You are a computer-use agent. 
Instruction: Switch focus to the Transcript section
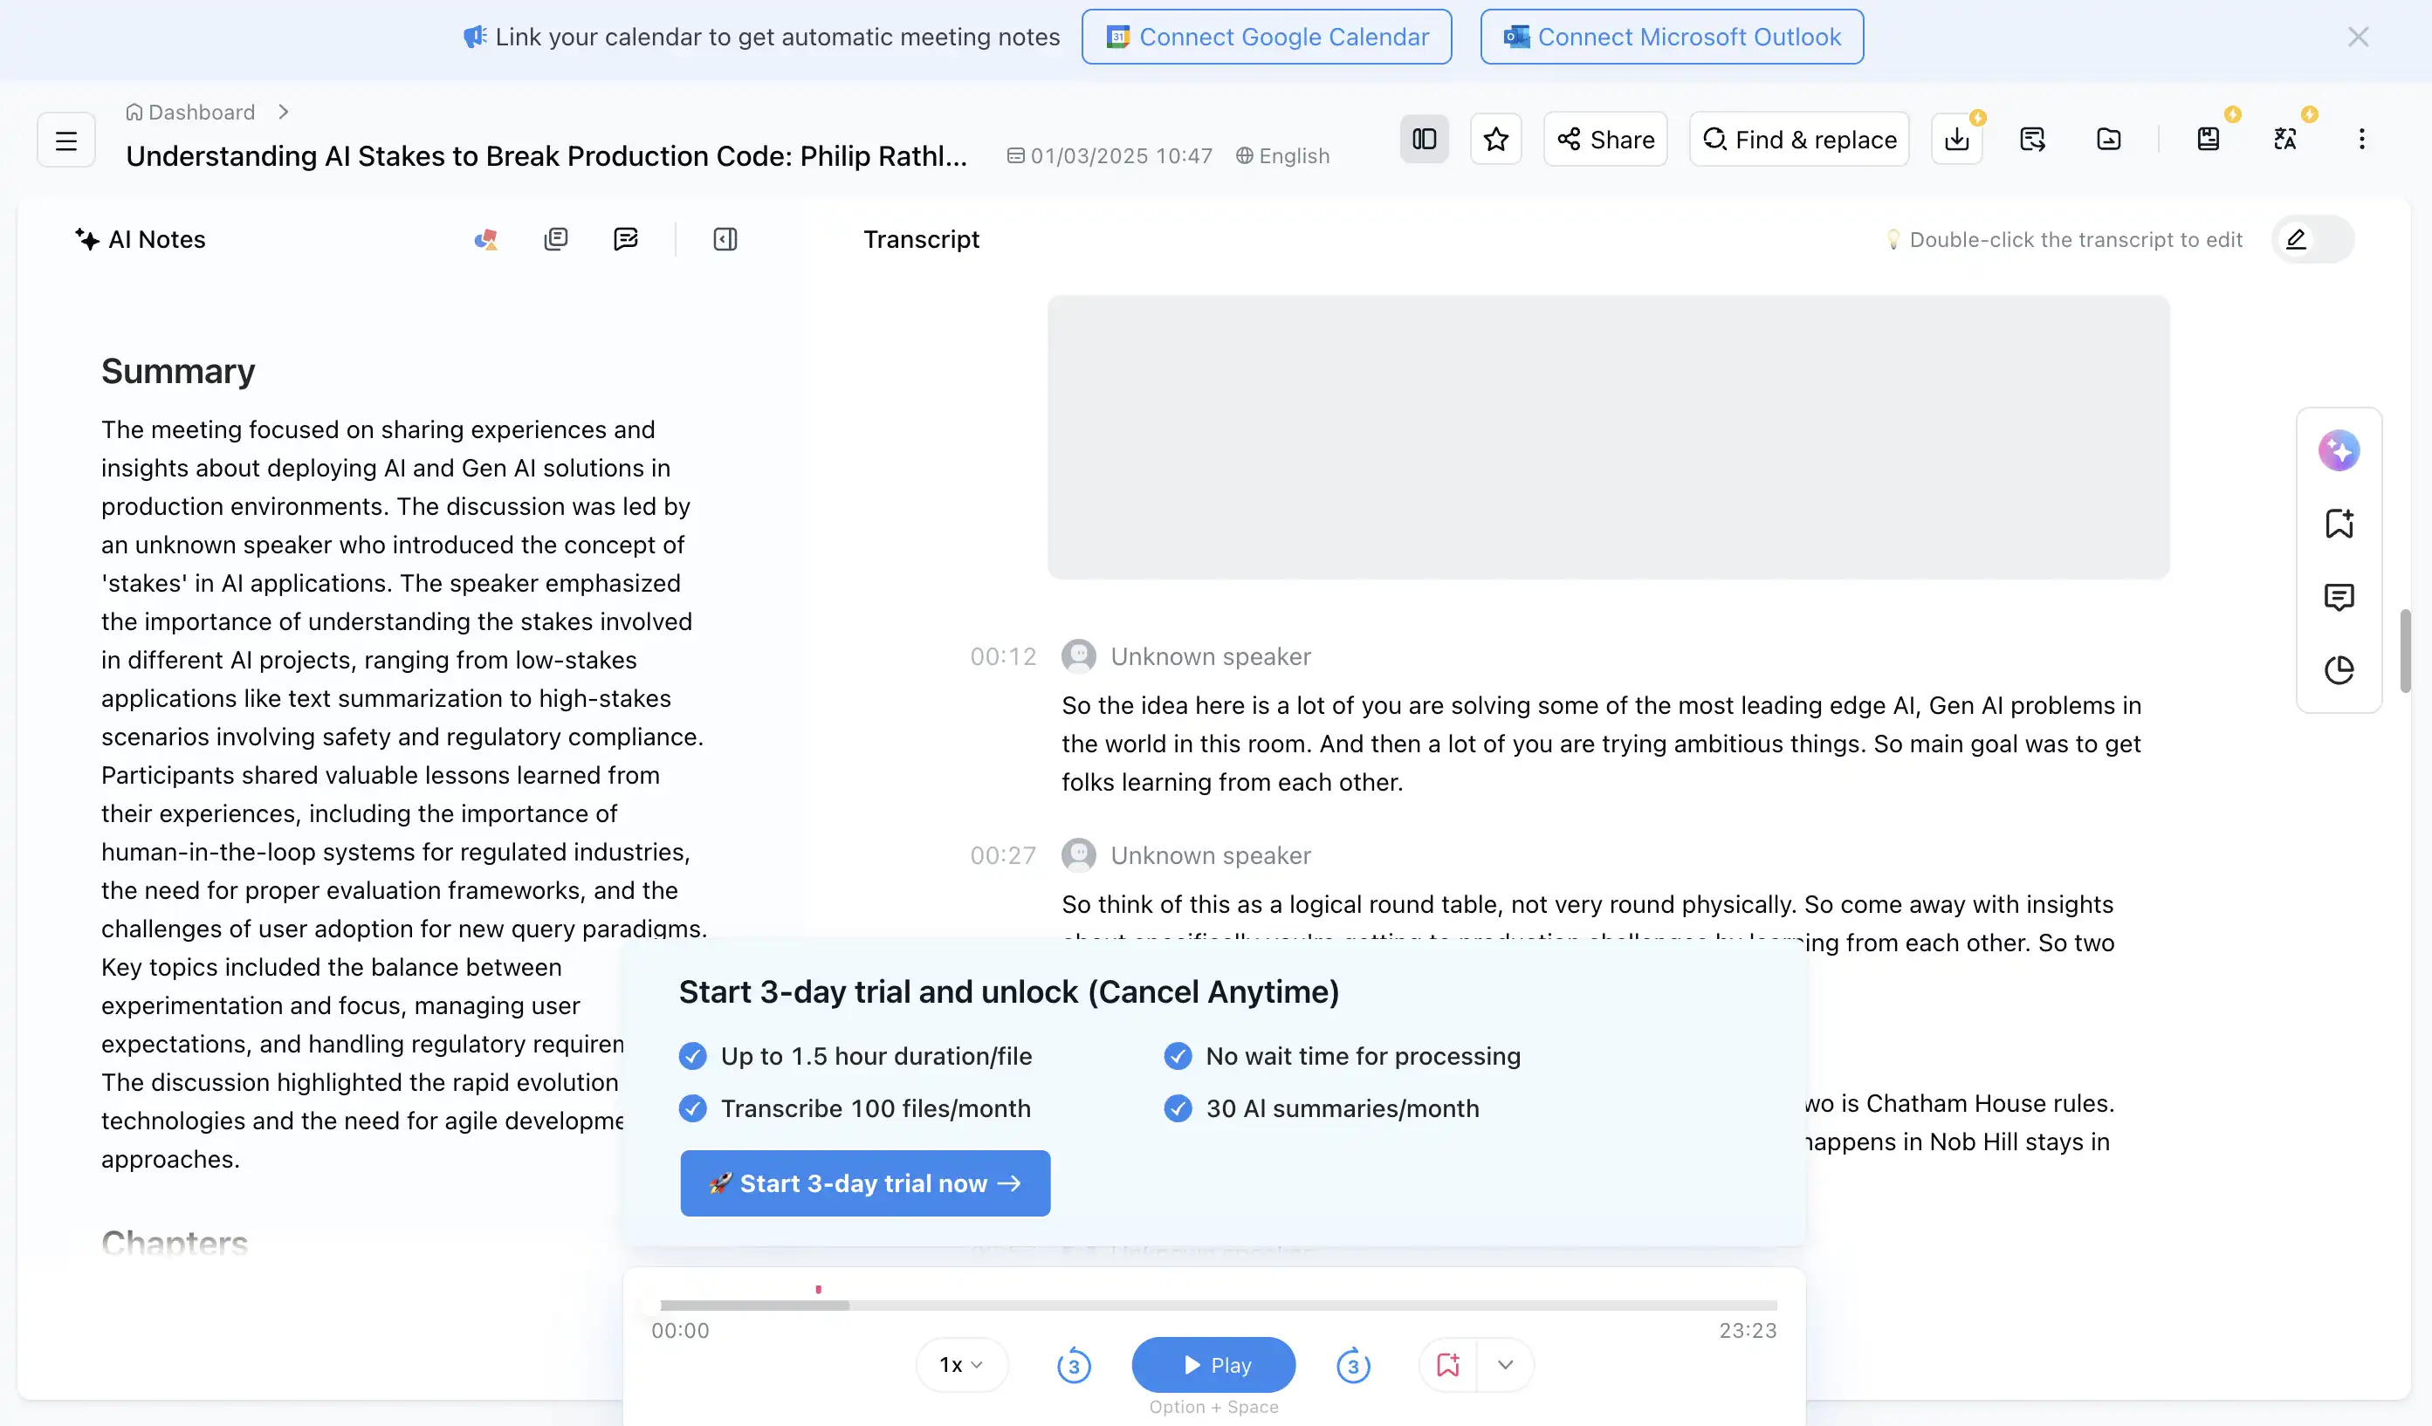[x=921, y=238]
